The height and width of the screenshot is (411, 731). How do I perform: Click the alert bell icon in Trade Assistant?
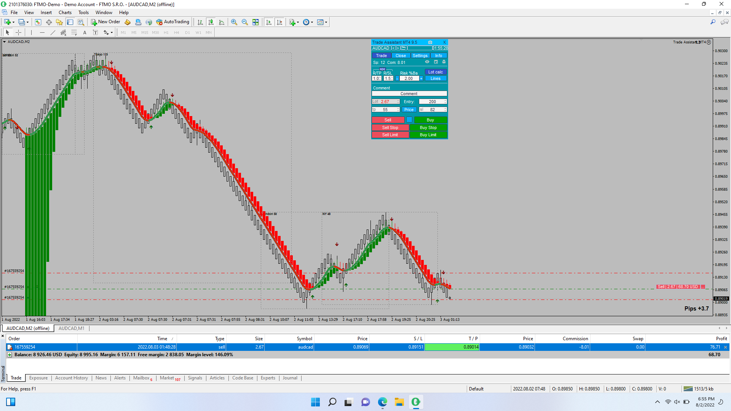444,62
